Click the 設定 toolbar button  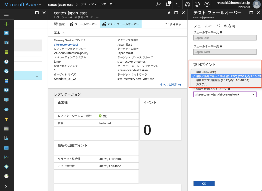point(59,24)
